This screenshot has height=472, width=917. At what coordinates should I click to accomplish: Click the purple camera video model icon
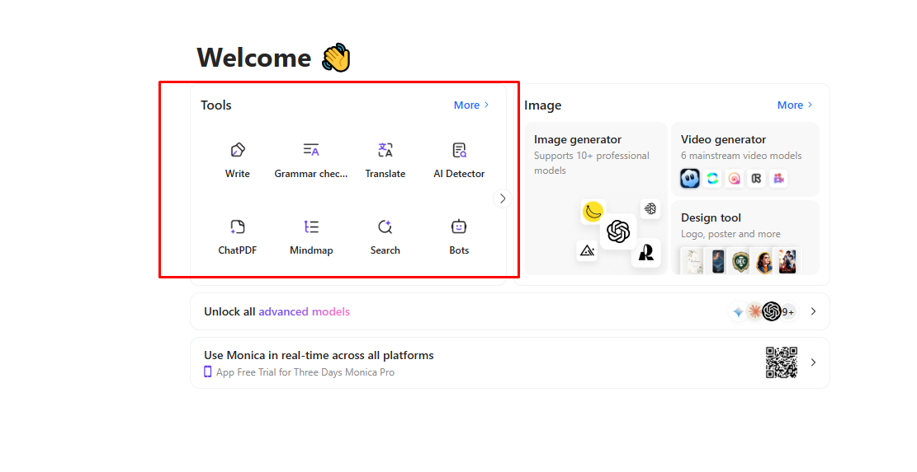pyautogui.click(x=778, y=178)
